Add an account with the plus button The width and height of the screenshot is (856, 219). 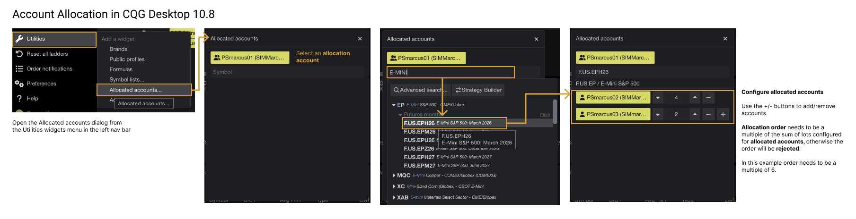coord(723,114)
